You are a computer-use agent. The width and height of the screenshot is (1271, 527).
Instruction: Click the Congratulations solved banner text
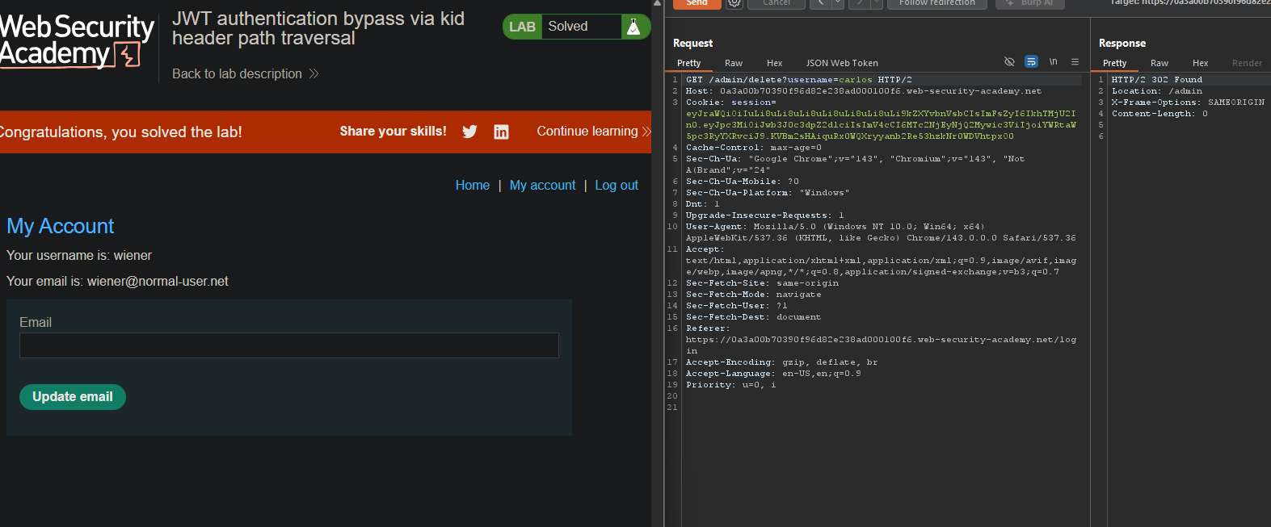[x=120, y=132]
